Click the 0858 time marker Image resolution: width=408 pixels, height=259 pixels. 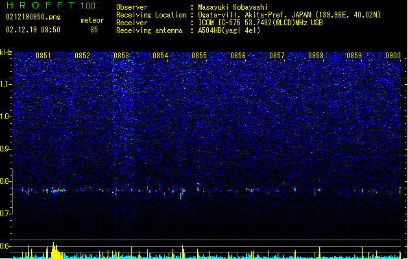point(316,56)
